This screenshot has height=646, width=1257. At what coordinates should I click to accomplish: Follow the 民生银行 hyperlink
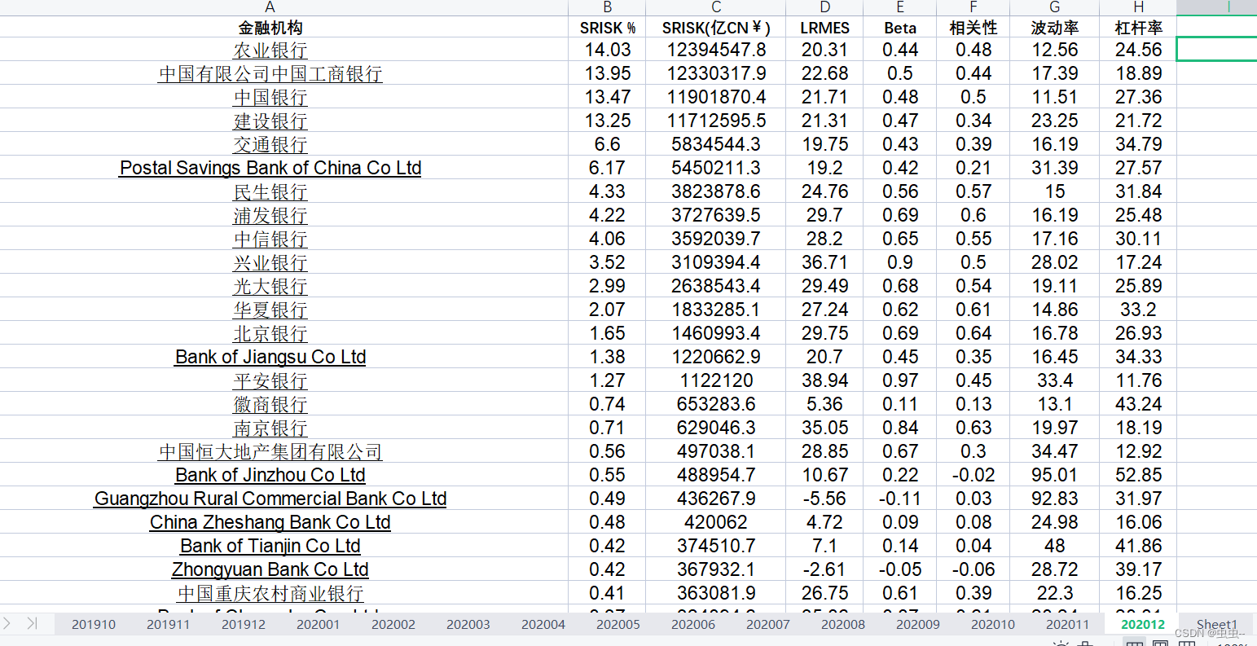[x=270, y=192]
